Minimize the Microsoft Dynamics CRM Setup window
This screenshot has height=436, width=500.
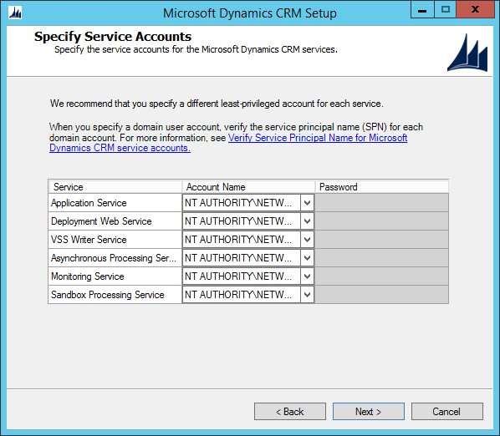[x=422, y=9]
